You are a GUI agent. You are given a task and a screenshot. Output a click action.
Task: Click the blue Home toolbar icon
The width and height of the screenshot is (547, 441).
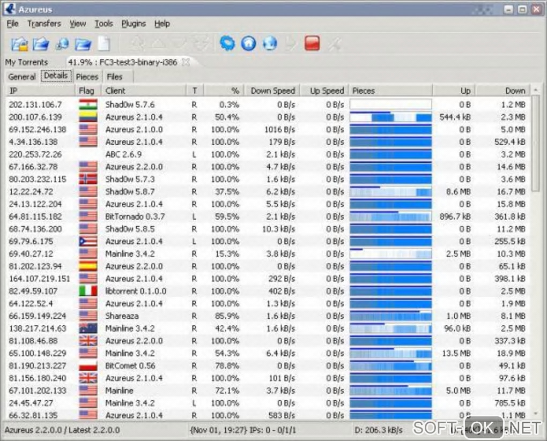click(249, 44)
